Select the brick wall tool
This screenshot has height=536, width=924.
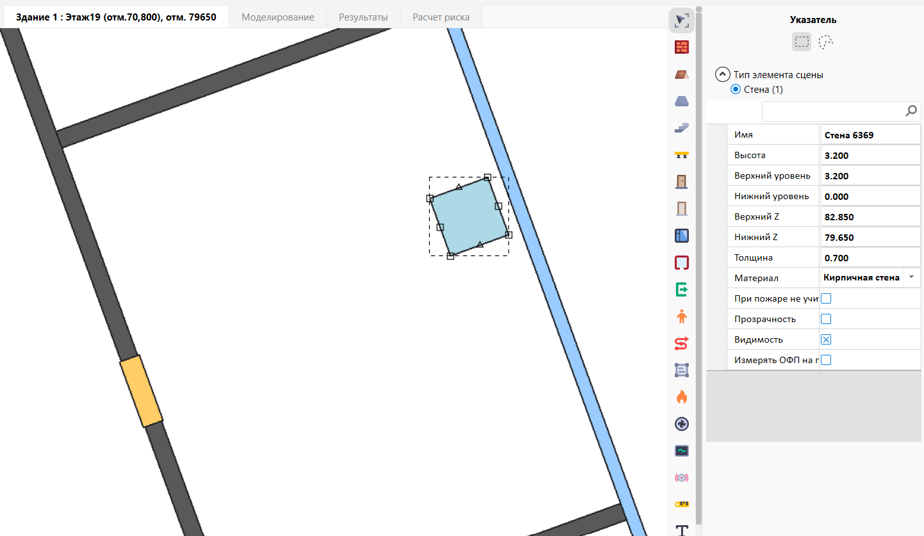682,47
